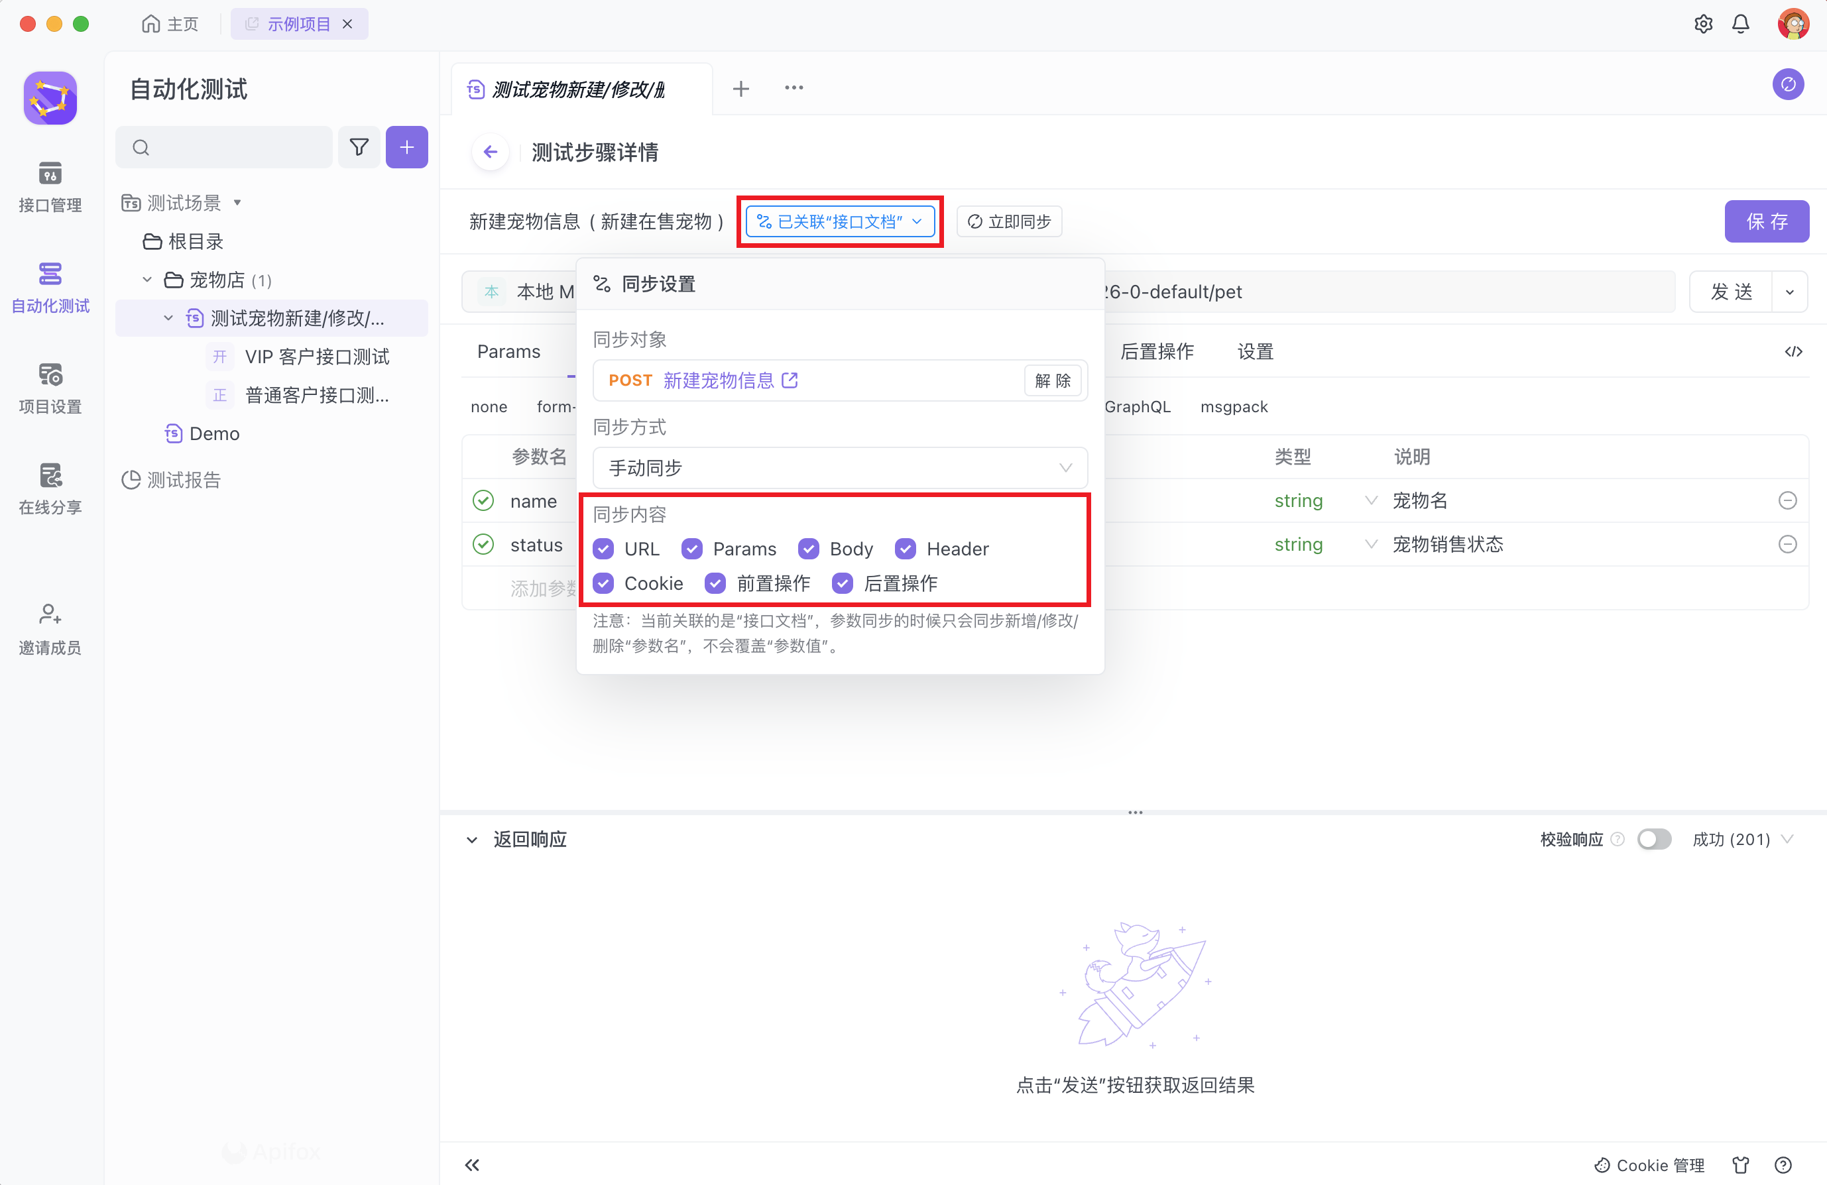Viewport: 1827px width, 1185px height.
Task: Open notifications bell icon
Action: pyautogui.click(x=1740, y=24)
